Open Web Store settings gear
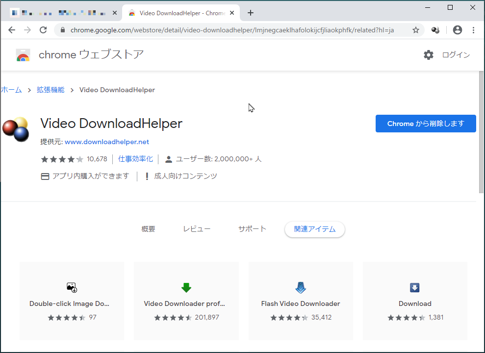This screenshot has width=485, height=353. pos(429,55)
